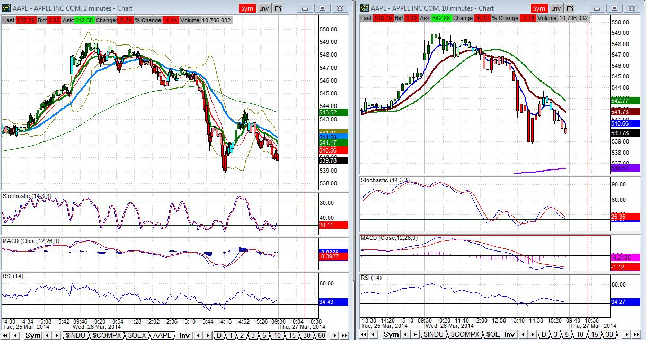Viewport: 646px width, 340px height.
Task: Toggle Inv linking in the 10 minutes chart title bar
Action: click(x=556, y=8)
